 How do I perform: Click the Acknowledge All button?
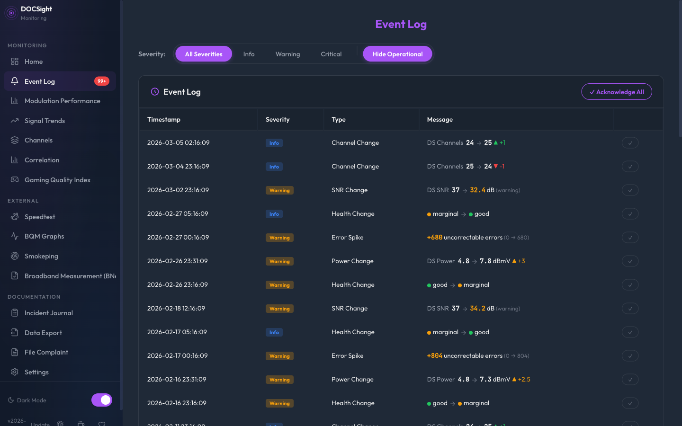(x=617, y=91)
